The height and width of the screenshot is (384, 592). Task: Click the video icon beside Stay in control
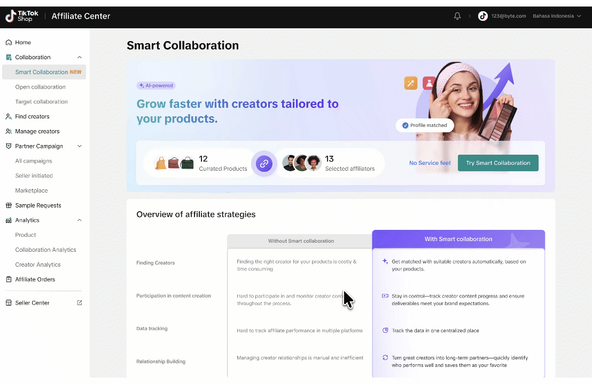(385, 296)
